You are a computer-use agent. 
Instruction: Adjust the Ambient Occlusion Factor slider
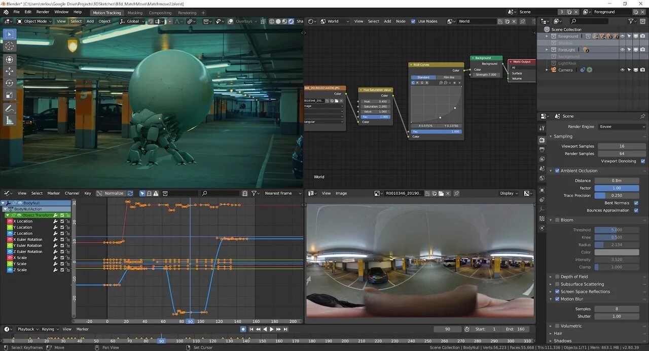(x=617, y=188)
